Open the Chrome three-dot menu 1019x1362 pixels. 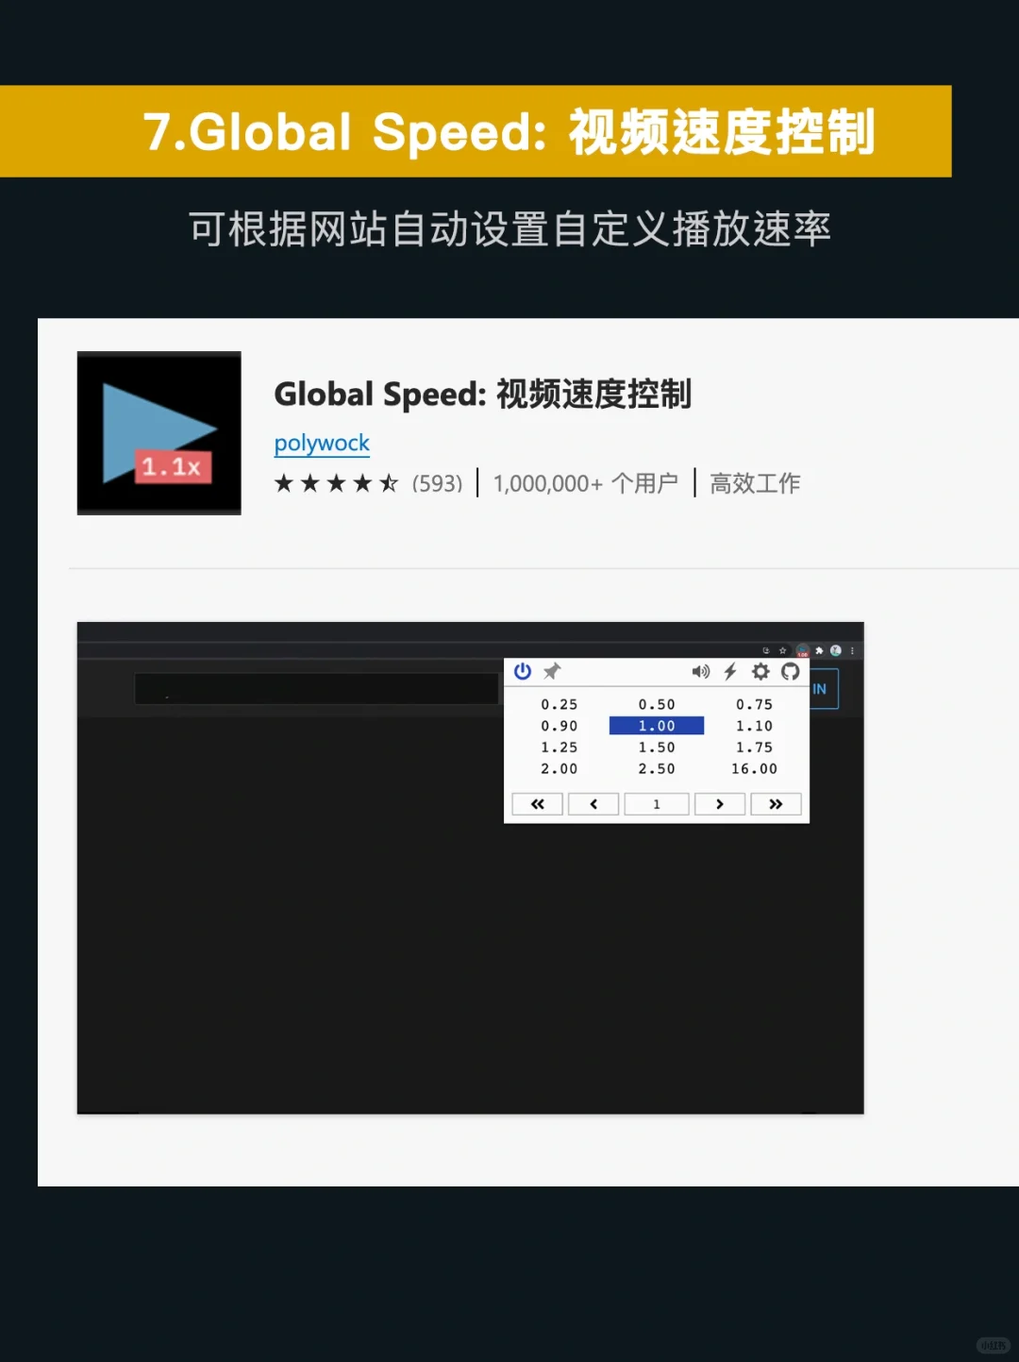click(x=852, y=652)
